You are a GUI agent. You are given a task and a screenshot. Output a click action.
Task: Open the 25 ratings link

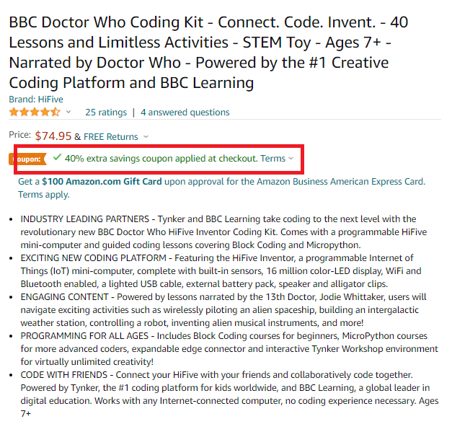click(106, 113)
